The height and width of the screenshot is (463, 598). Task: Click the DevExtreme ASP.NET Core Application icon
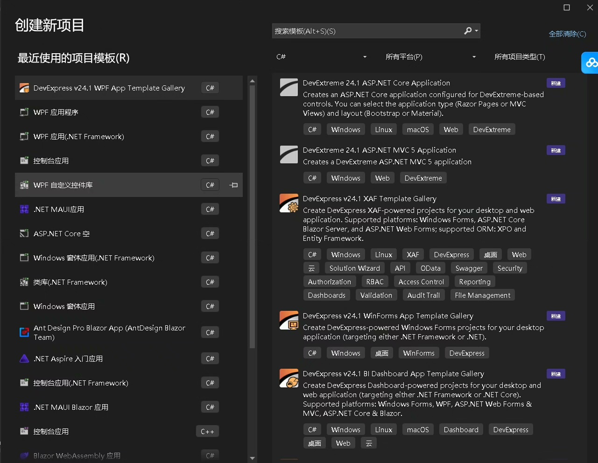point(289,87)
